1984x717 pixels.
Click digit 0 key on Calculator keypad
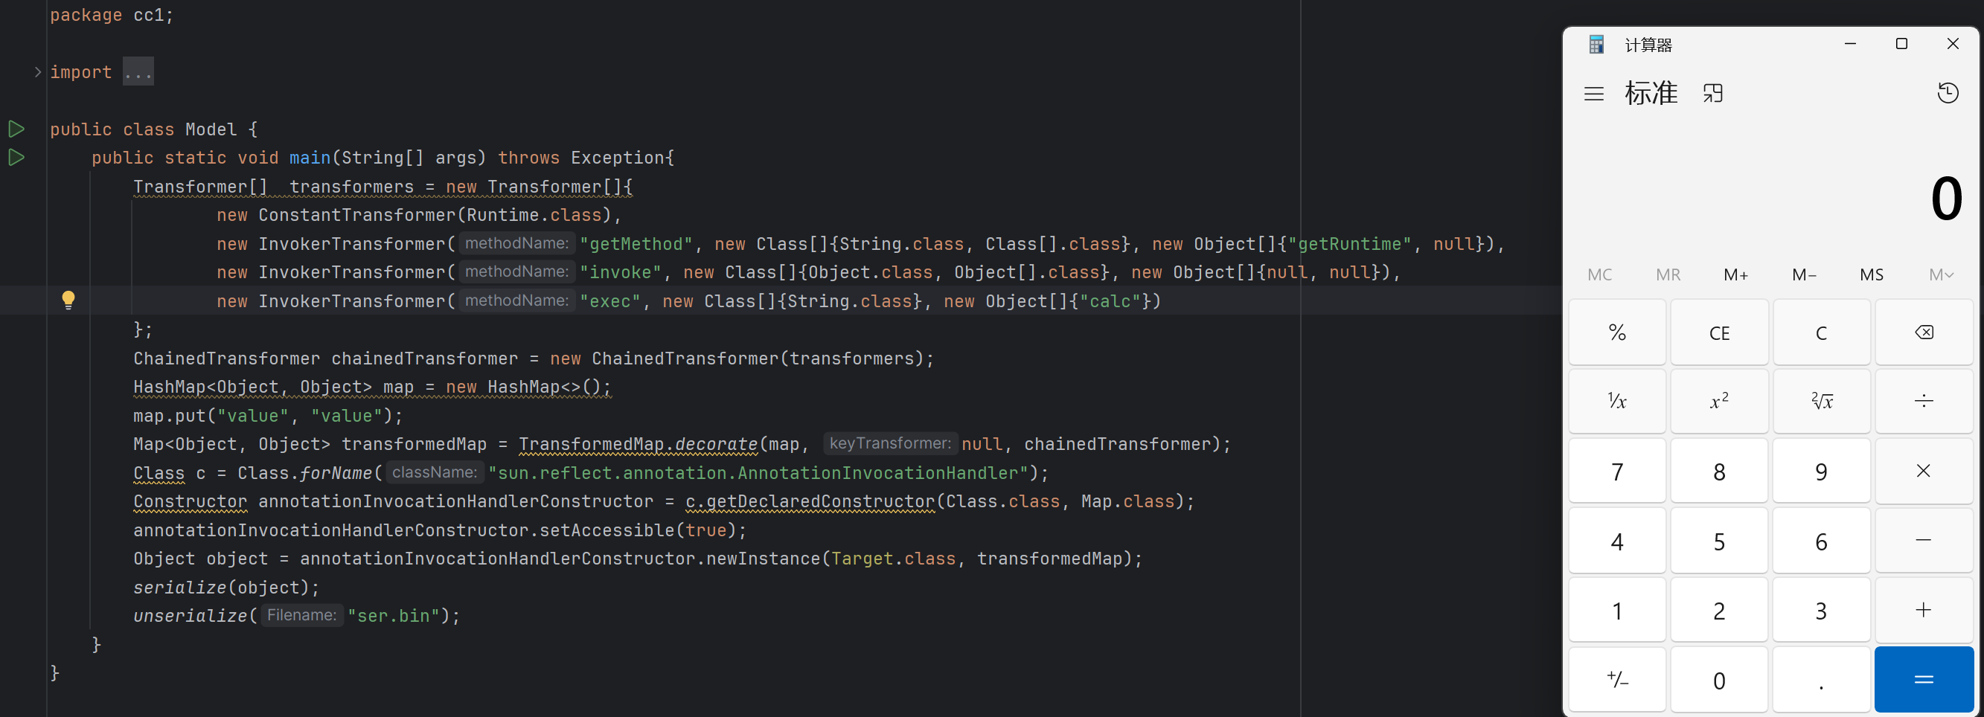click(1719, 679)
